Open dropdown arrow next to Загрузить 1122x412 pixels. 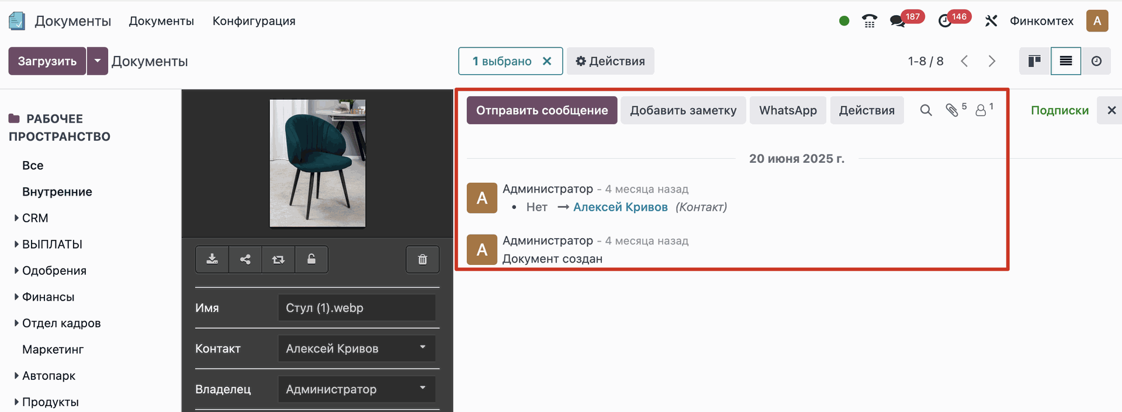98,61
